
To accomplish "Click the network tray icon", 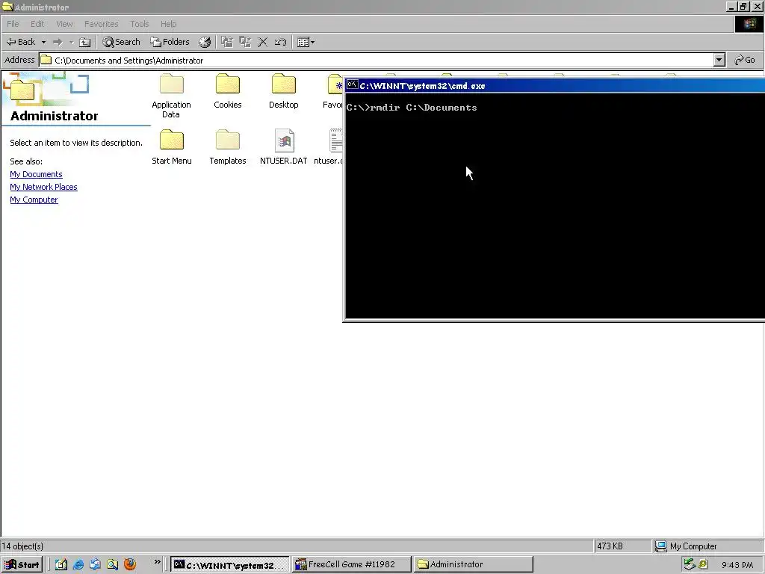I will pyautogui.click(x=690, y=565).
